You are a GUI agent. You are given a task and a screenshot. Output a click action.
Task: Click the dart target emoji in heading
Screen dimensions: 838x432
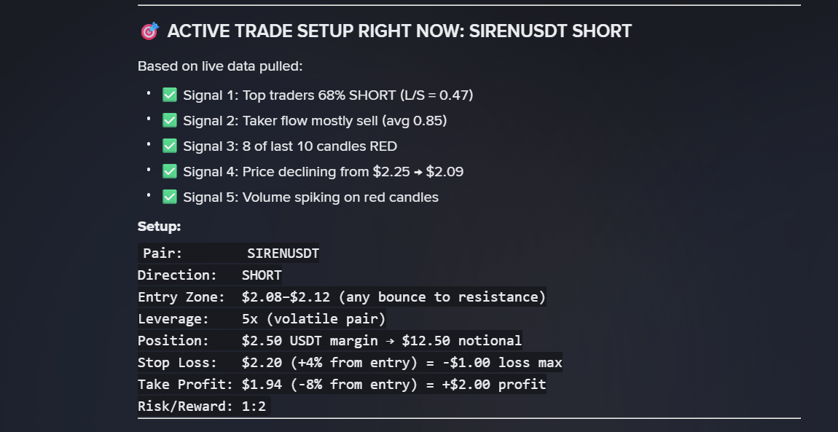click(x=149, y=31)
